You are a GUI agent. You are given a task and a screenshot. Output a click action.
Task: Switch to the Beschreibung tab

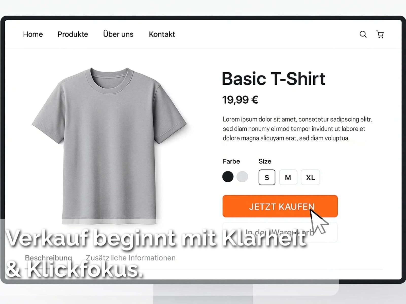[x=48, y=258]
